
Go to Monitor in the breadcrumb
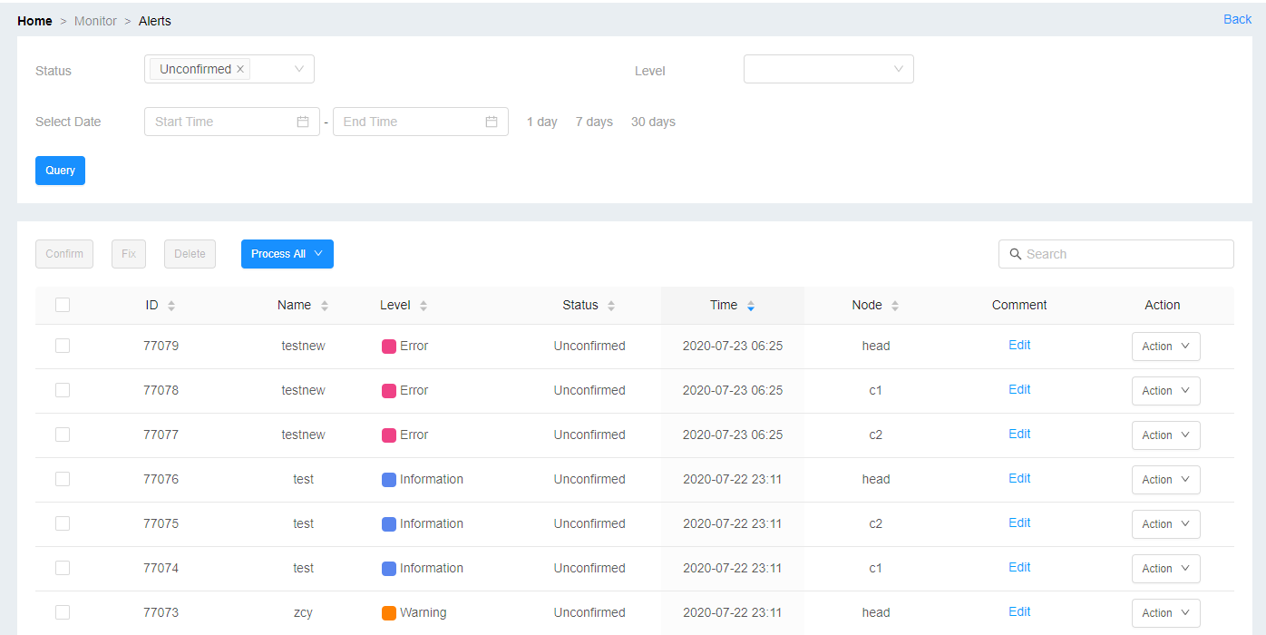click(x=95, y=21)
